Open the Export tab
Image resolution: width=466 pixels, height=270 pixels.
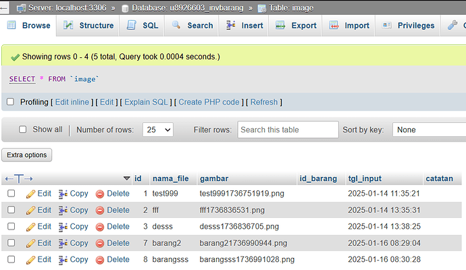tap(296, 26)
